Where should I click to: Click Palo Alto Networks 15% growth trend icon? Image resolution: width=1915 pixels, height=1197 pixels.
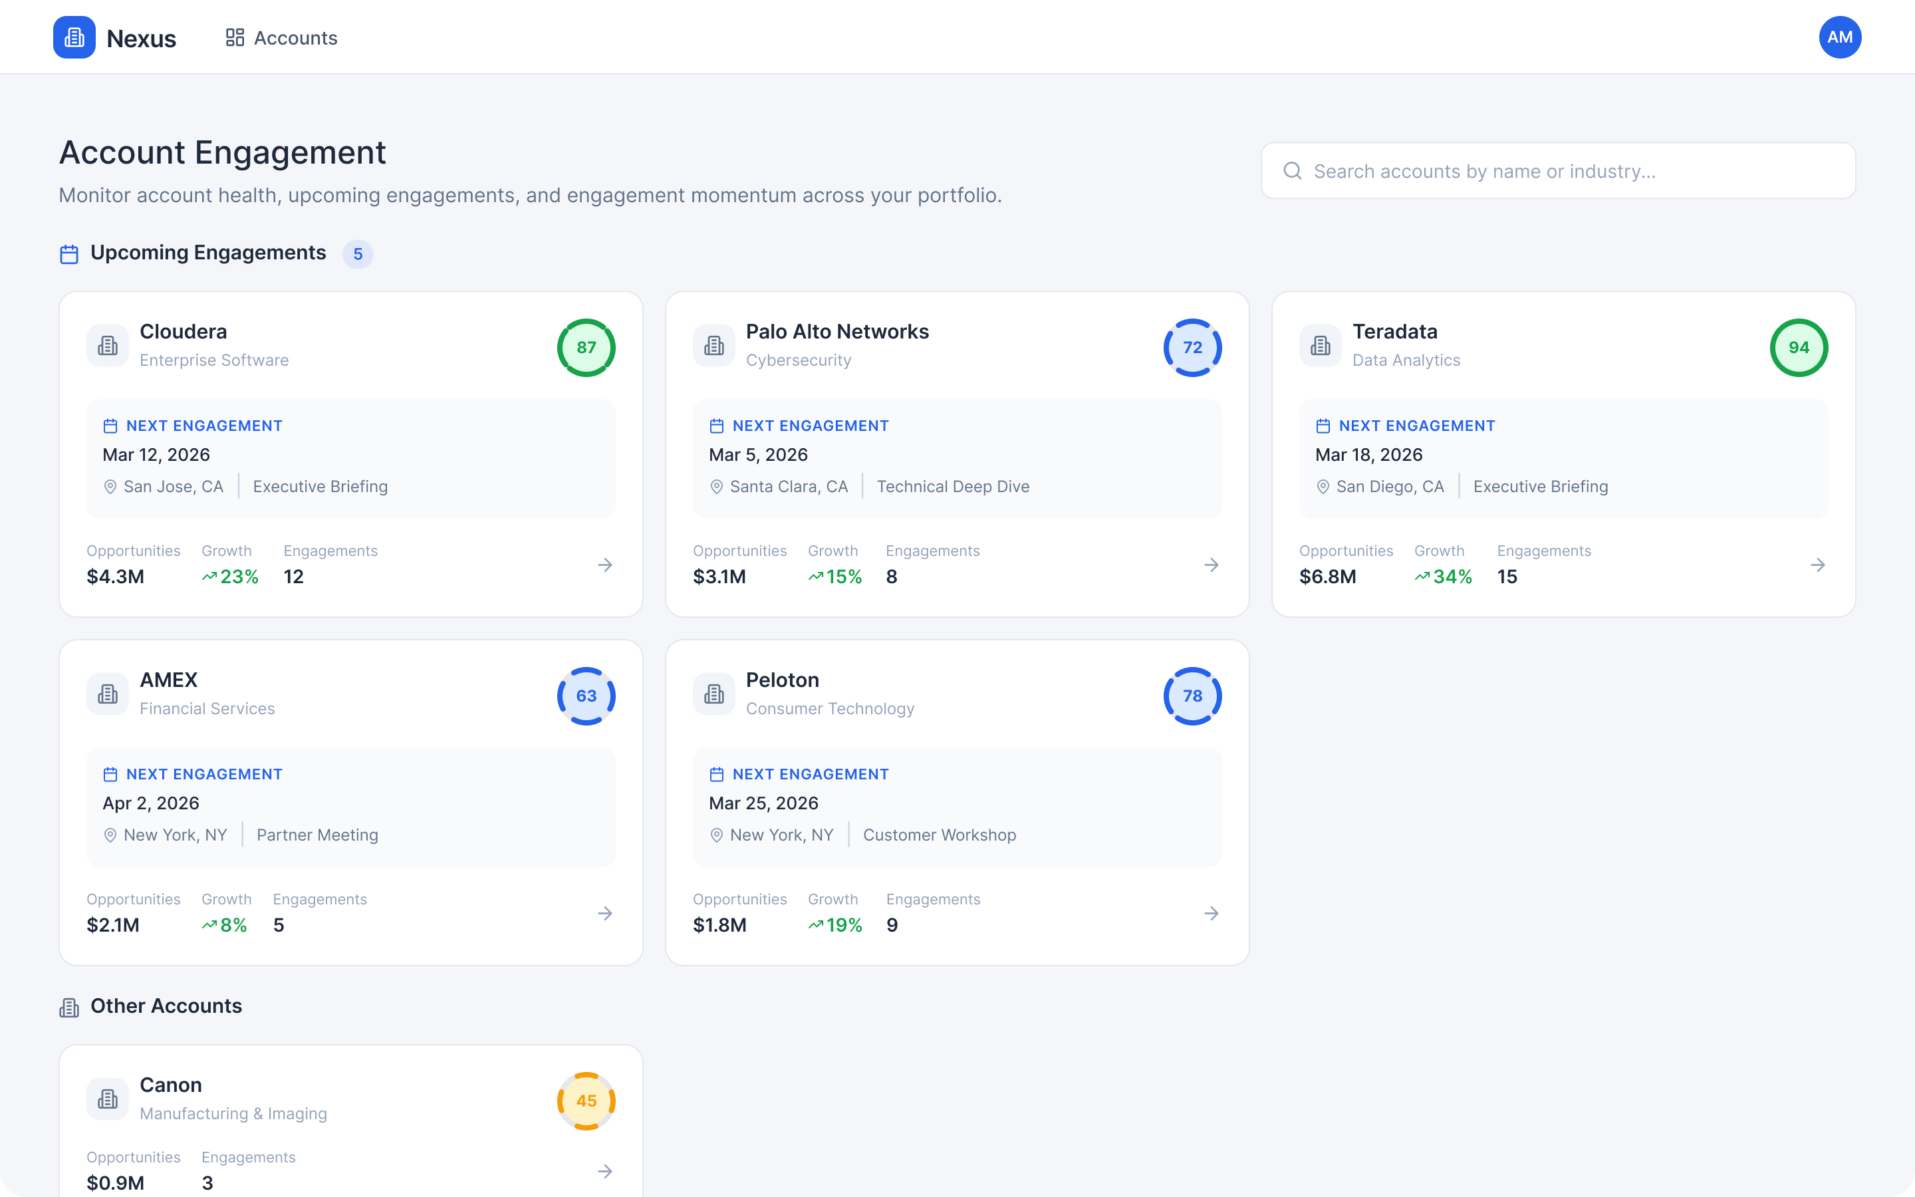[816, 577]
